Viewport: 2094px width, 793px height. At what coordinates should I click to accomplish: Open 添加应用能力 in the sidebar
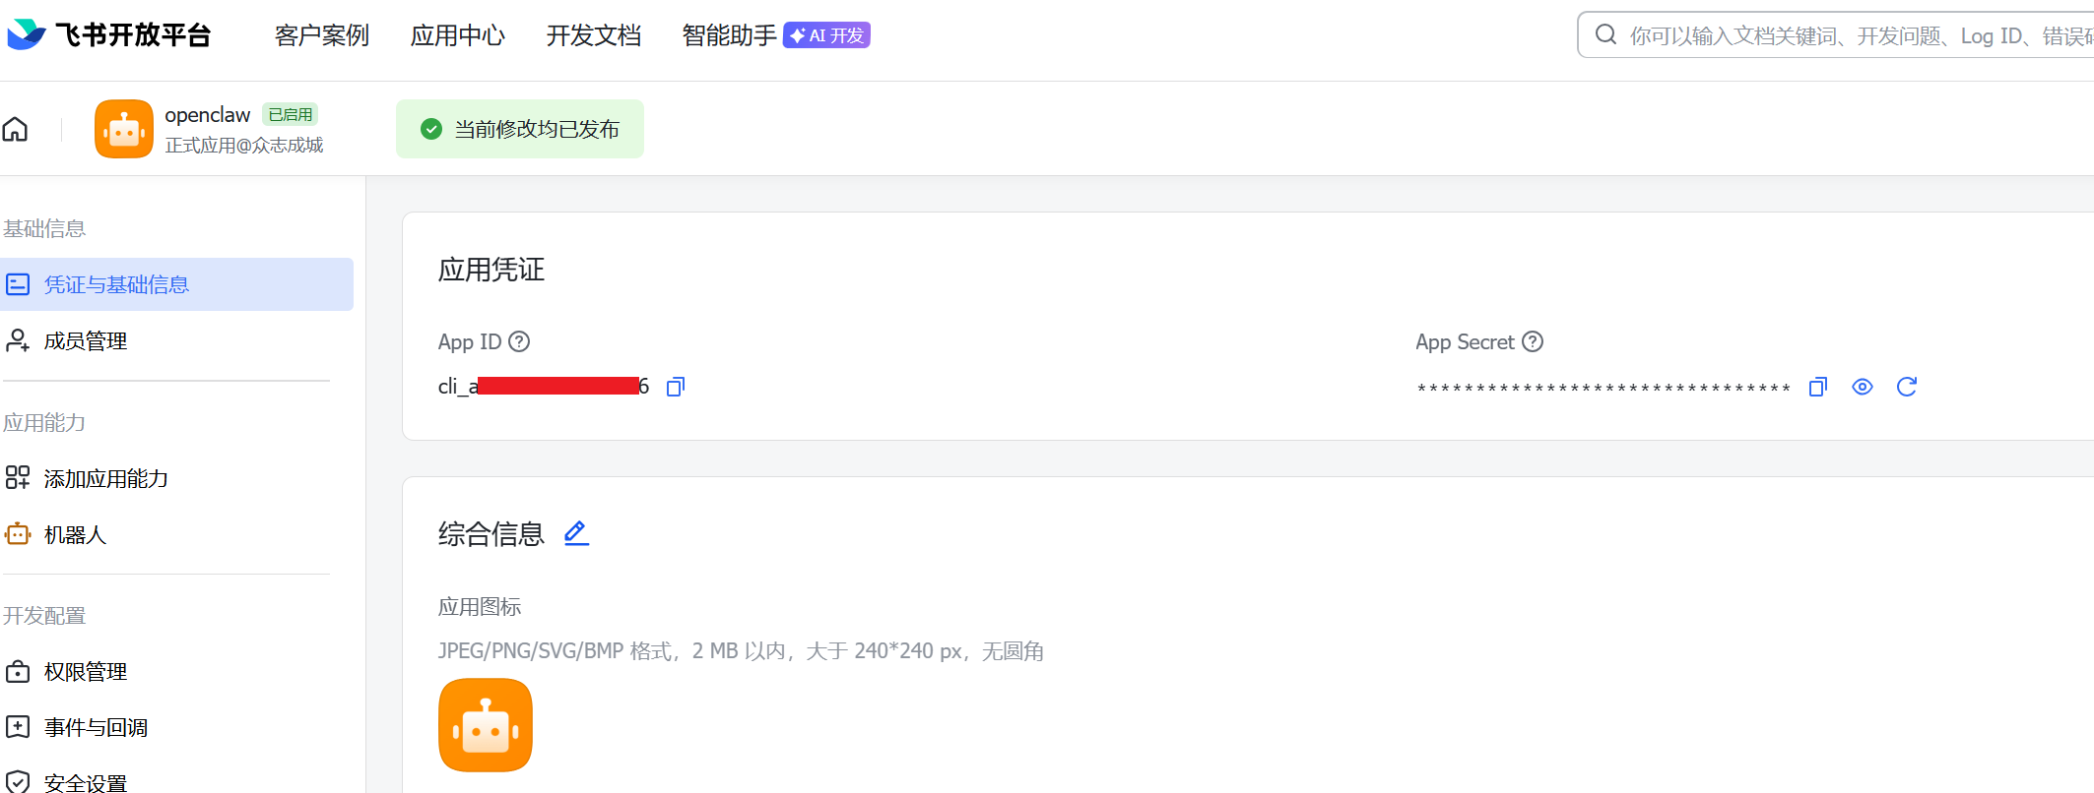(105, 478)
